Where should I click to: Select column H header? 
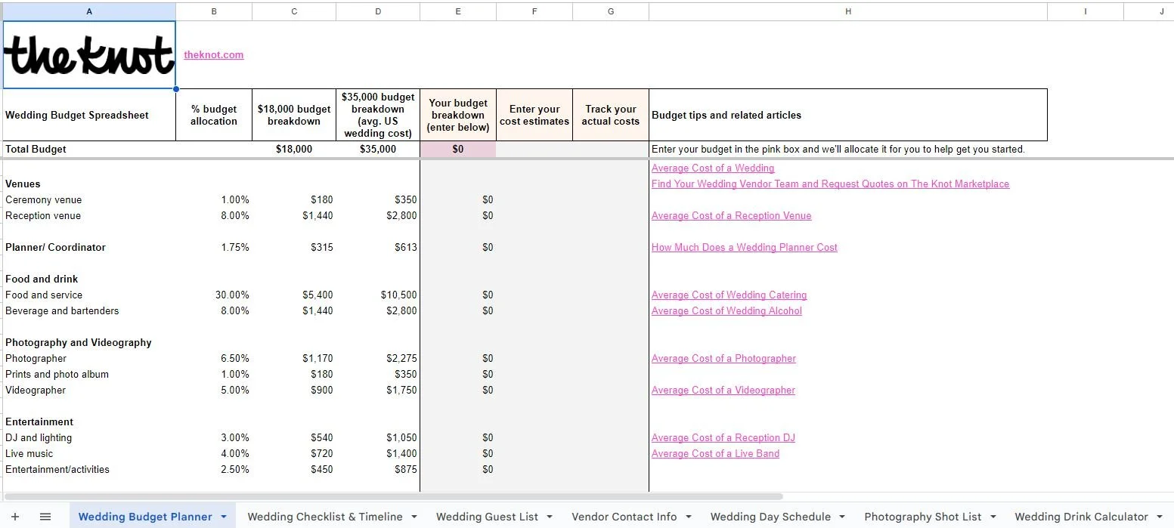pyautogui.click(x=847, y=11)
